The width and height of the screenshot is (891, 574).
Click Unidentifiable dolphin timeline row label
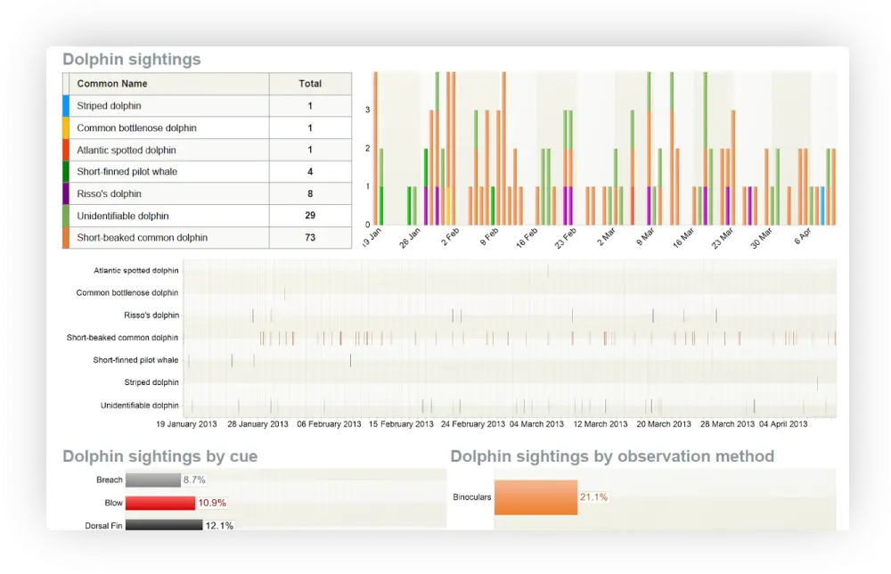point(139,406)
